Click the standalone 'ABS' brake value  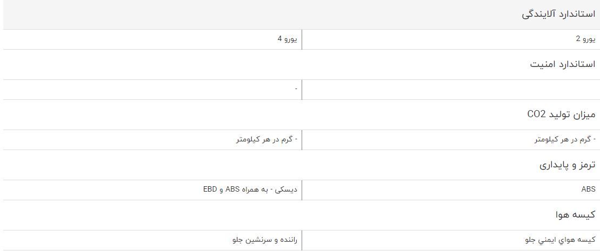588,189
